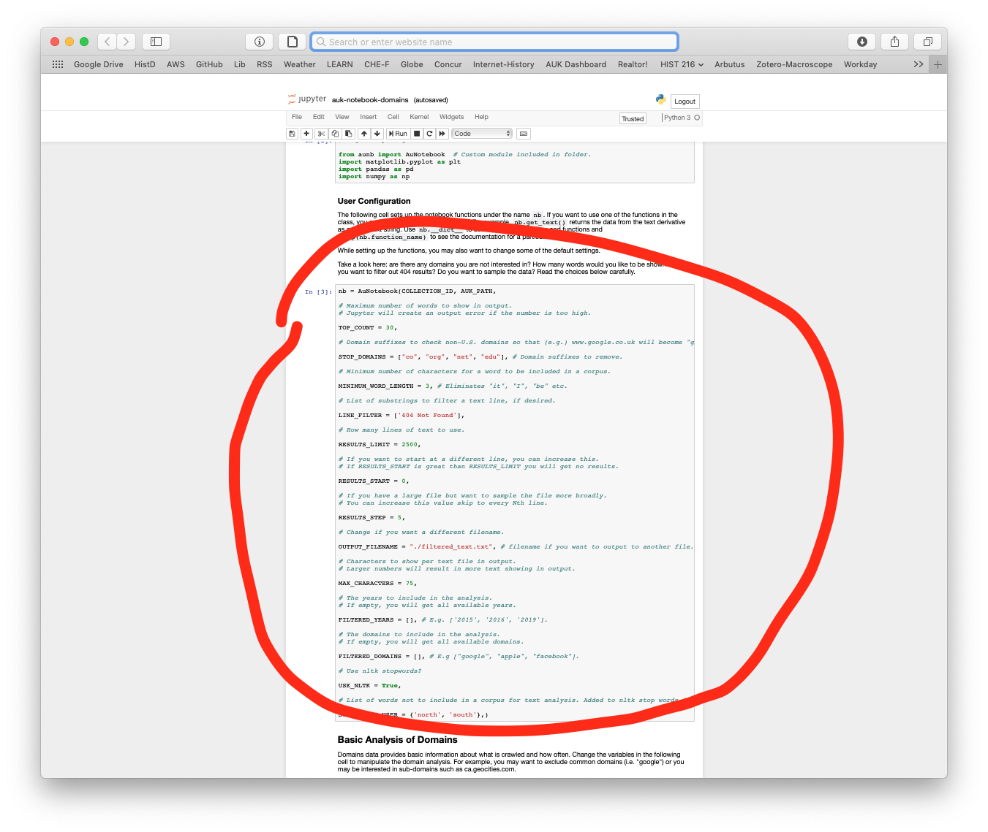Open the File menu

pyautogui.click(x=297, y=117)
